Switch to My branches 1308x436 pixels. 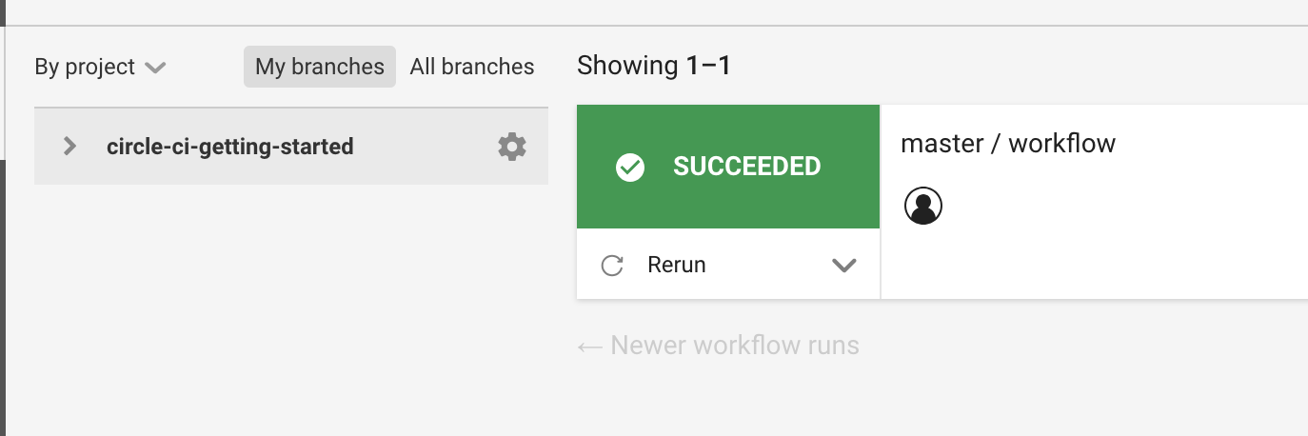(x=320, y=67)
